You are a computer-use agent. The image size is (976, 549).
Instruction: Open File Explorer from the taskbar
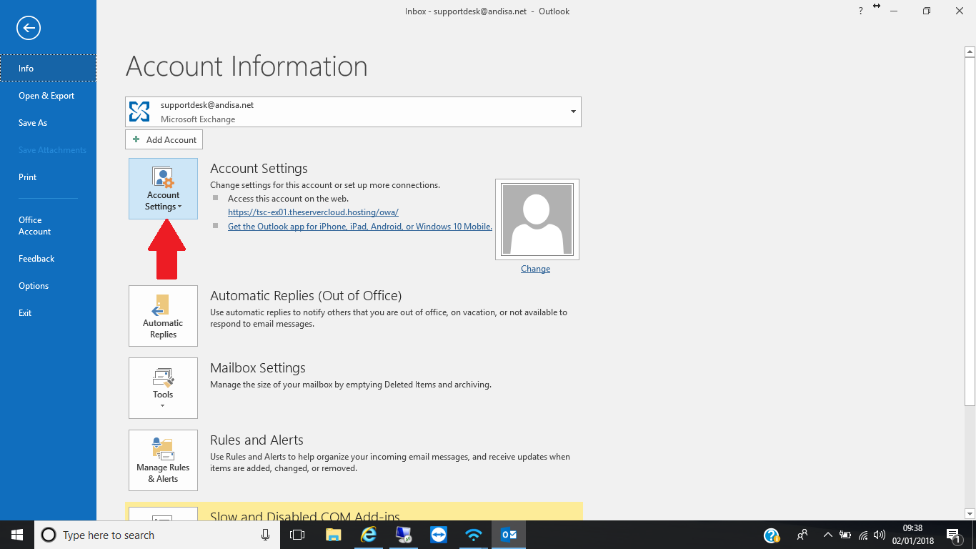click(x=333, y=535)
